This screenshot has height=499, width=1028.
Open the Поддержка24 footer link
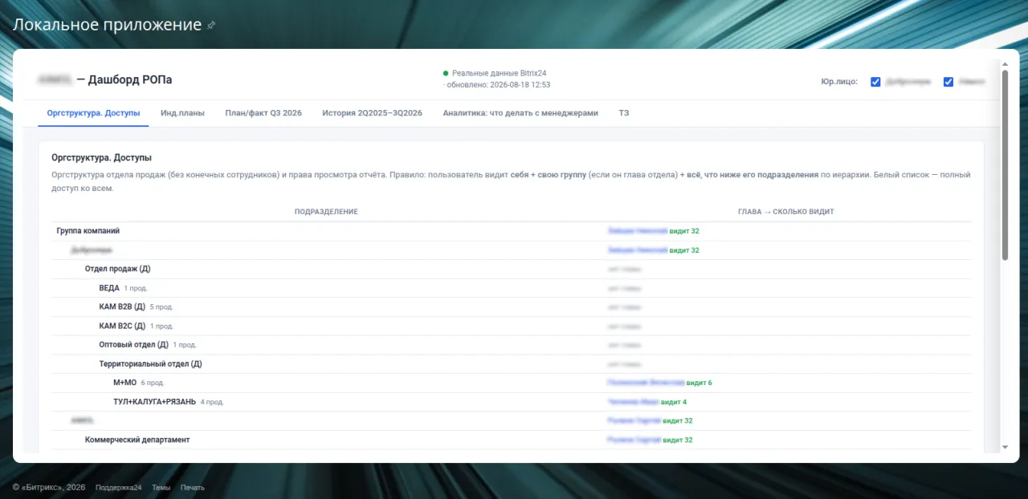118,487
